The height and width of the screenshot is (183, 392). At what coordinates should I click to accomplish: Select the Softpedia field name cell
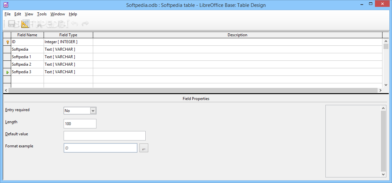tap(27, 49)
